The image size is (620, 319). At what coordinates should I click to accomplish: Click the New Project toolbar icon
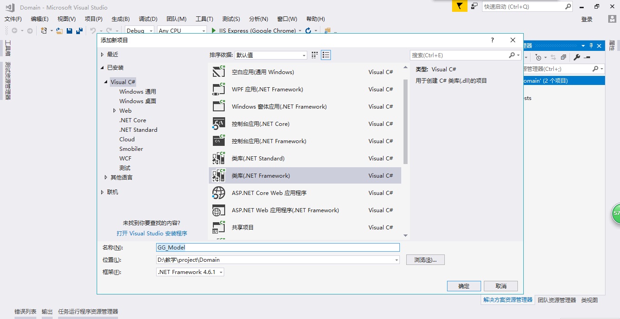pos(44,30)
